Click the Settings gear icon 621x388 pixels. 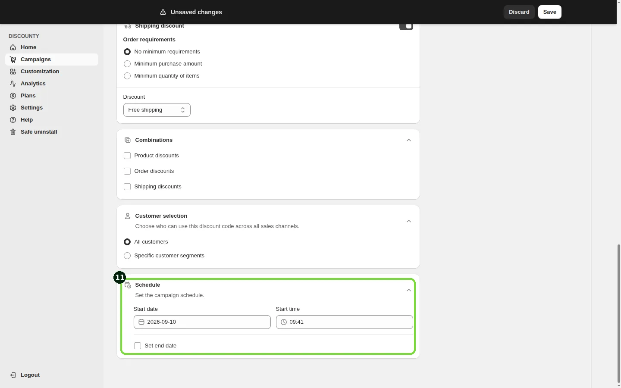coord(13,108)
